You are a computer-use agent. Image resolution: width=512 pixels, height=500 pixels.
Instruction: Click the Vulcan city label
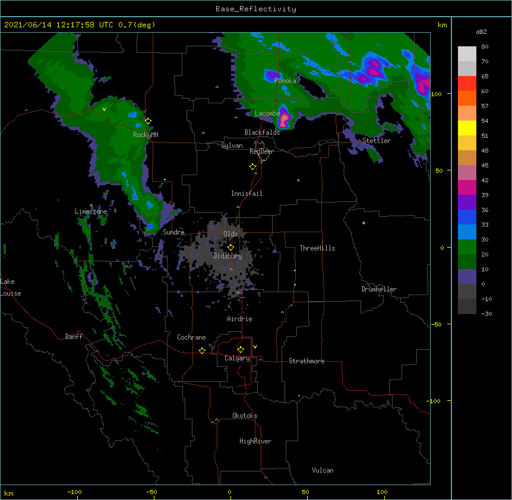tap(323, 470)
